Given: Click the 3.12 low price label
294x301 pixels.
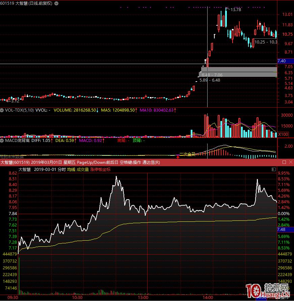Looking at the screenshot, I should 15,101.
